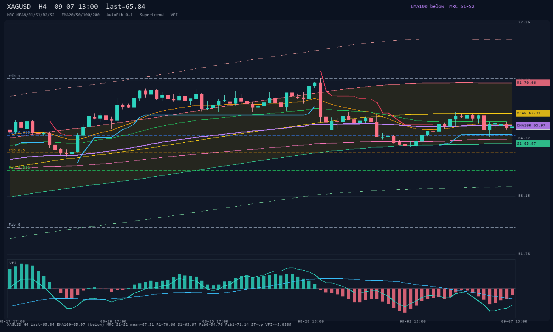Click the Supertrend legend entry
553x332 pixels.
point(152,15)
